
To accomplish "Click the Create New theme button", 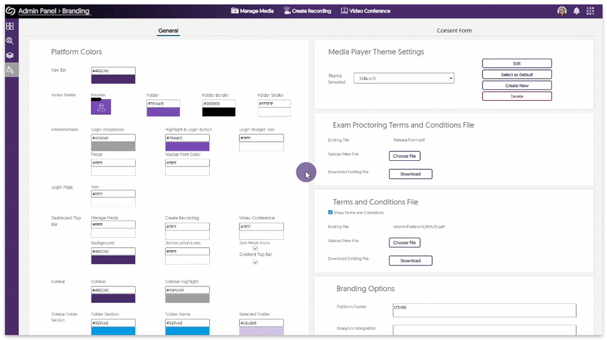I will [516, 86].
